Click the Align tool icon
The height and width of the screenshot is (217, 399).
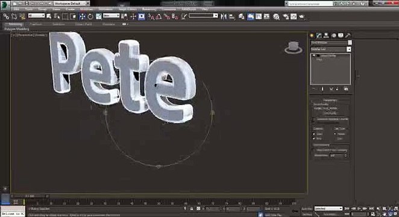[x=232, y=16]
